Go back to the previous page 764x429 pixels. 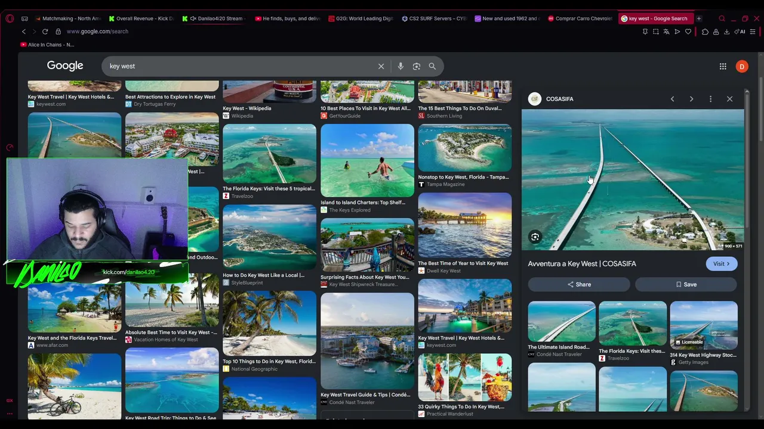click(x=24, y=32)
